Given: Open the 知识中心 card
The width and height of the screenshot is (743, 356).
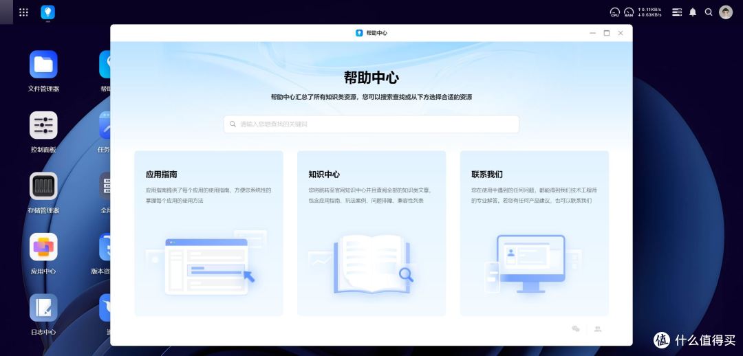Looking at the screenshot, I should coord(371,234).
